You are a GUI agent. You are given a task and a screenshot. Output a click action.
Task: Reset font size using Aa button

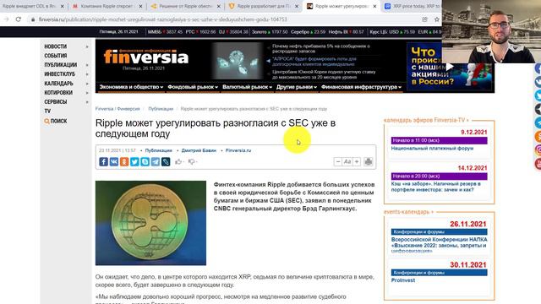coord(347,161)
